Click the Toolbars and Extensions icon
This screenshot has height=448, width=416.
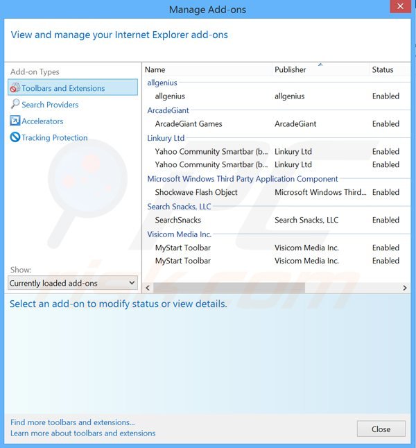pos(15,88)
